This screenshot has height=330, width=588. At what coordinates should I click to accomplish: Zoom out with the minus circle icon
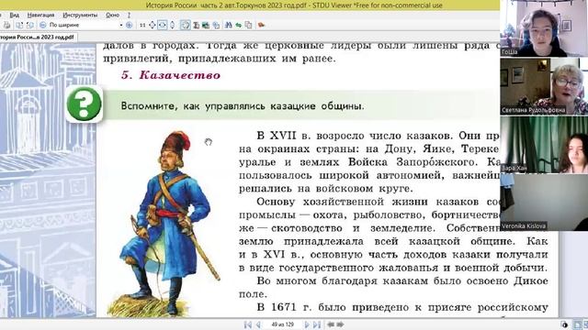click(x=43, y=25)
